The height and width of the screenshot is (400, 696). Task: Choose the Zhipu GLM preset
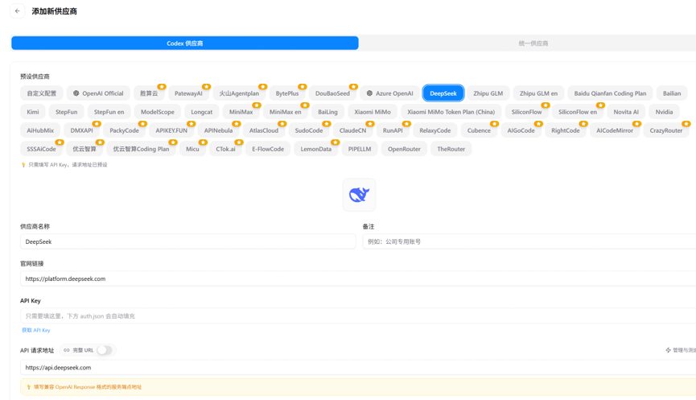pyautogui.click(x=488, y=93)
